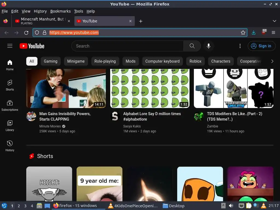Open the Bookmarks menu

click(x=60, y=11)
